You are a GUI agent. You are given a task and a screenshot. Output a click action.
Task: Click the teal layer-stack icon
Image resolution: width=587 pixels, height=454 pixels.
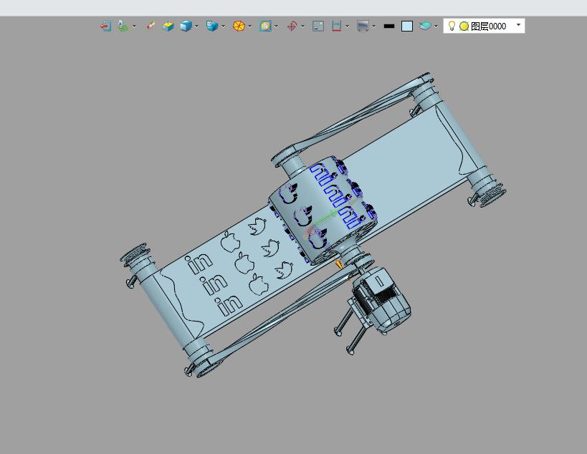point(425,26)
